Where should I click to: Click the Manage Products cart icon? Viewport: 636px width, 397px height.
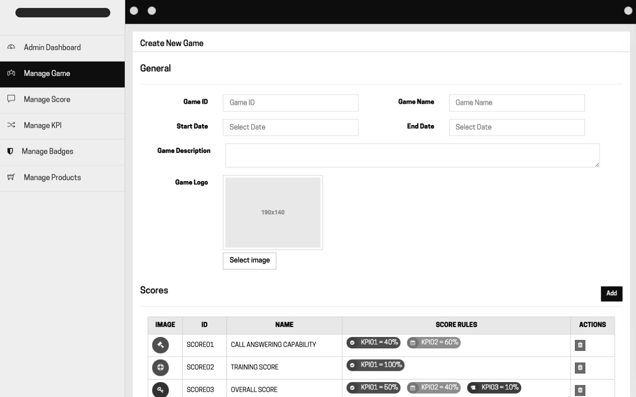(11, 177)
